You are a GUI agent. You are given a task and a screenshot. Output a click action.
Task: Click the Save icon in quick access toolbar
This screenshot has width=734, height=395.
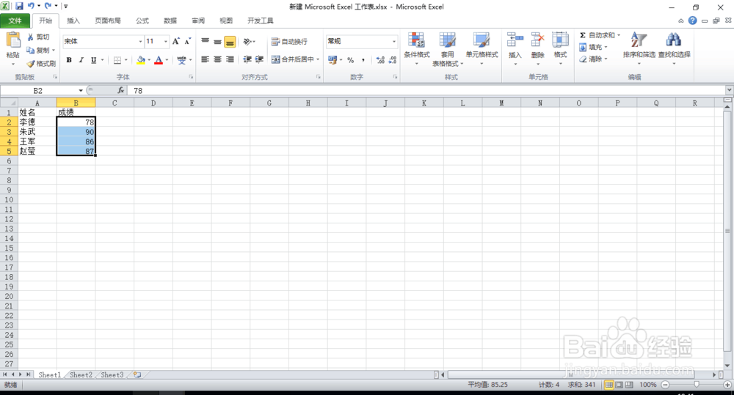click(19, 6)
